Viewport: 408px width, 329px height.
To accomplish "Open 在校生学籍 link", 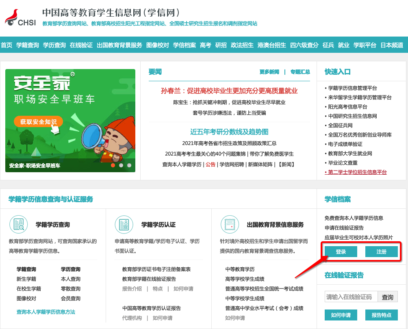I will click(28, 289).
